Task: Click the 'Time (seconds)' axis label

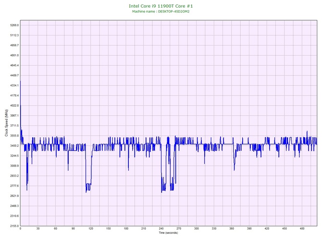Action: (x=168, y=232)
